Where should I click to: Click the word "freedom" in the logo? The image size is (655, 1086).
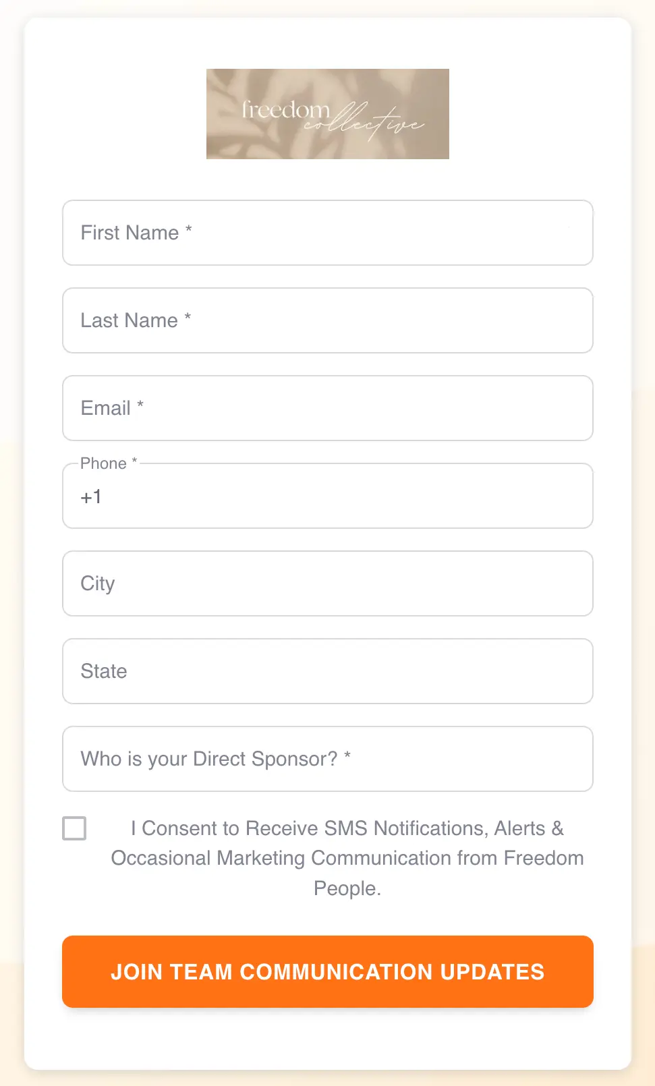click(285, 109)
